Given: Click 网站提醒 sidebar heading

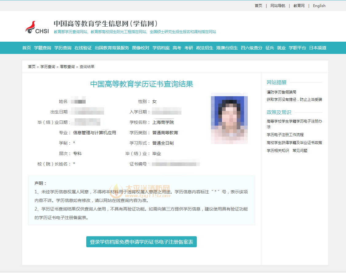Looking at the screenshot, I should click(277, 82).
